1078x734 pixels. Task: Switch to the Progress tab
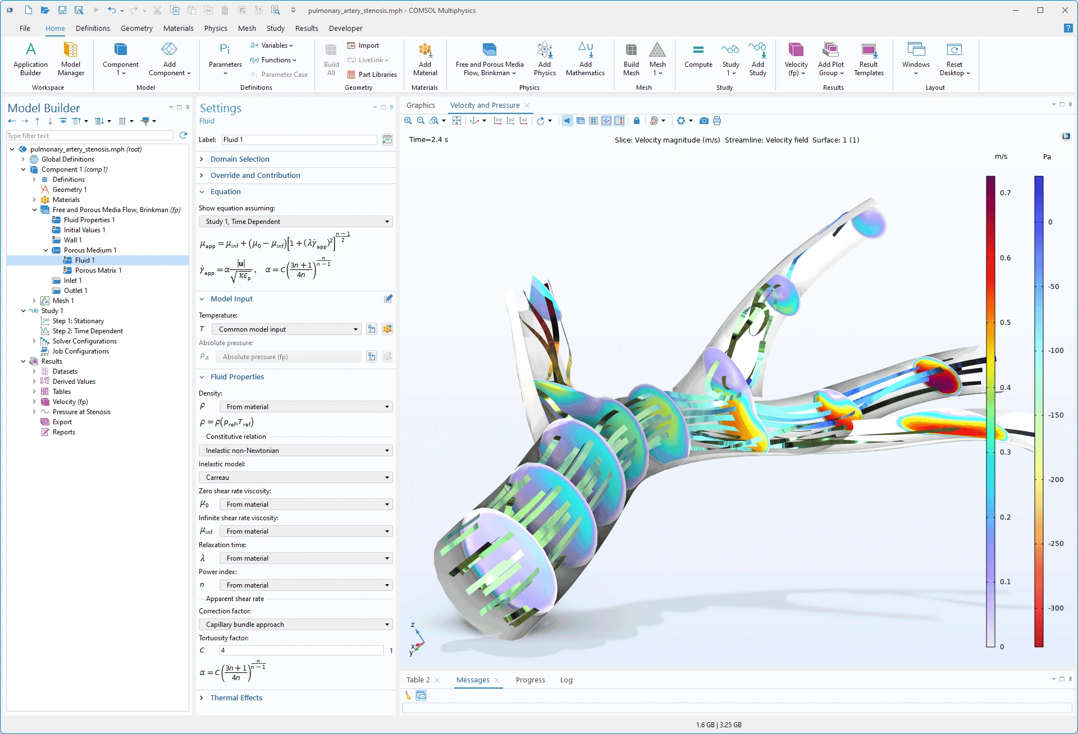pos(530,680)
